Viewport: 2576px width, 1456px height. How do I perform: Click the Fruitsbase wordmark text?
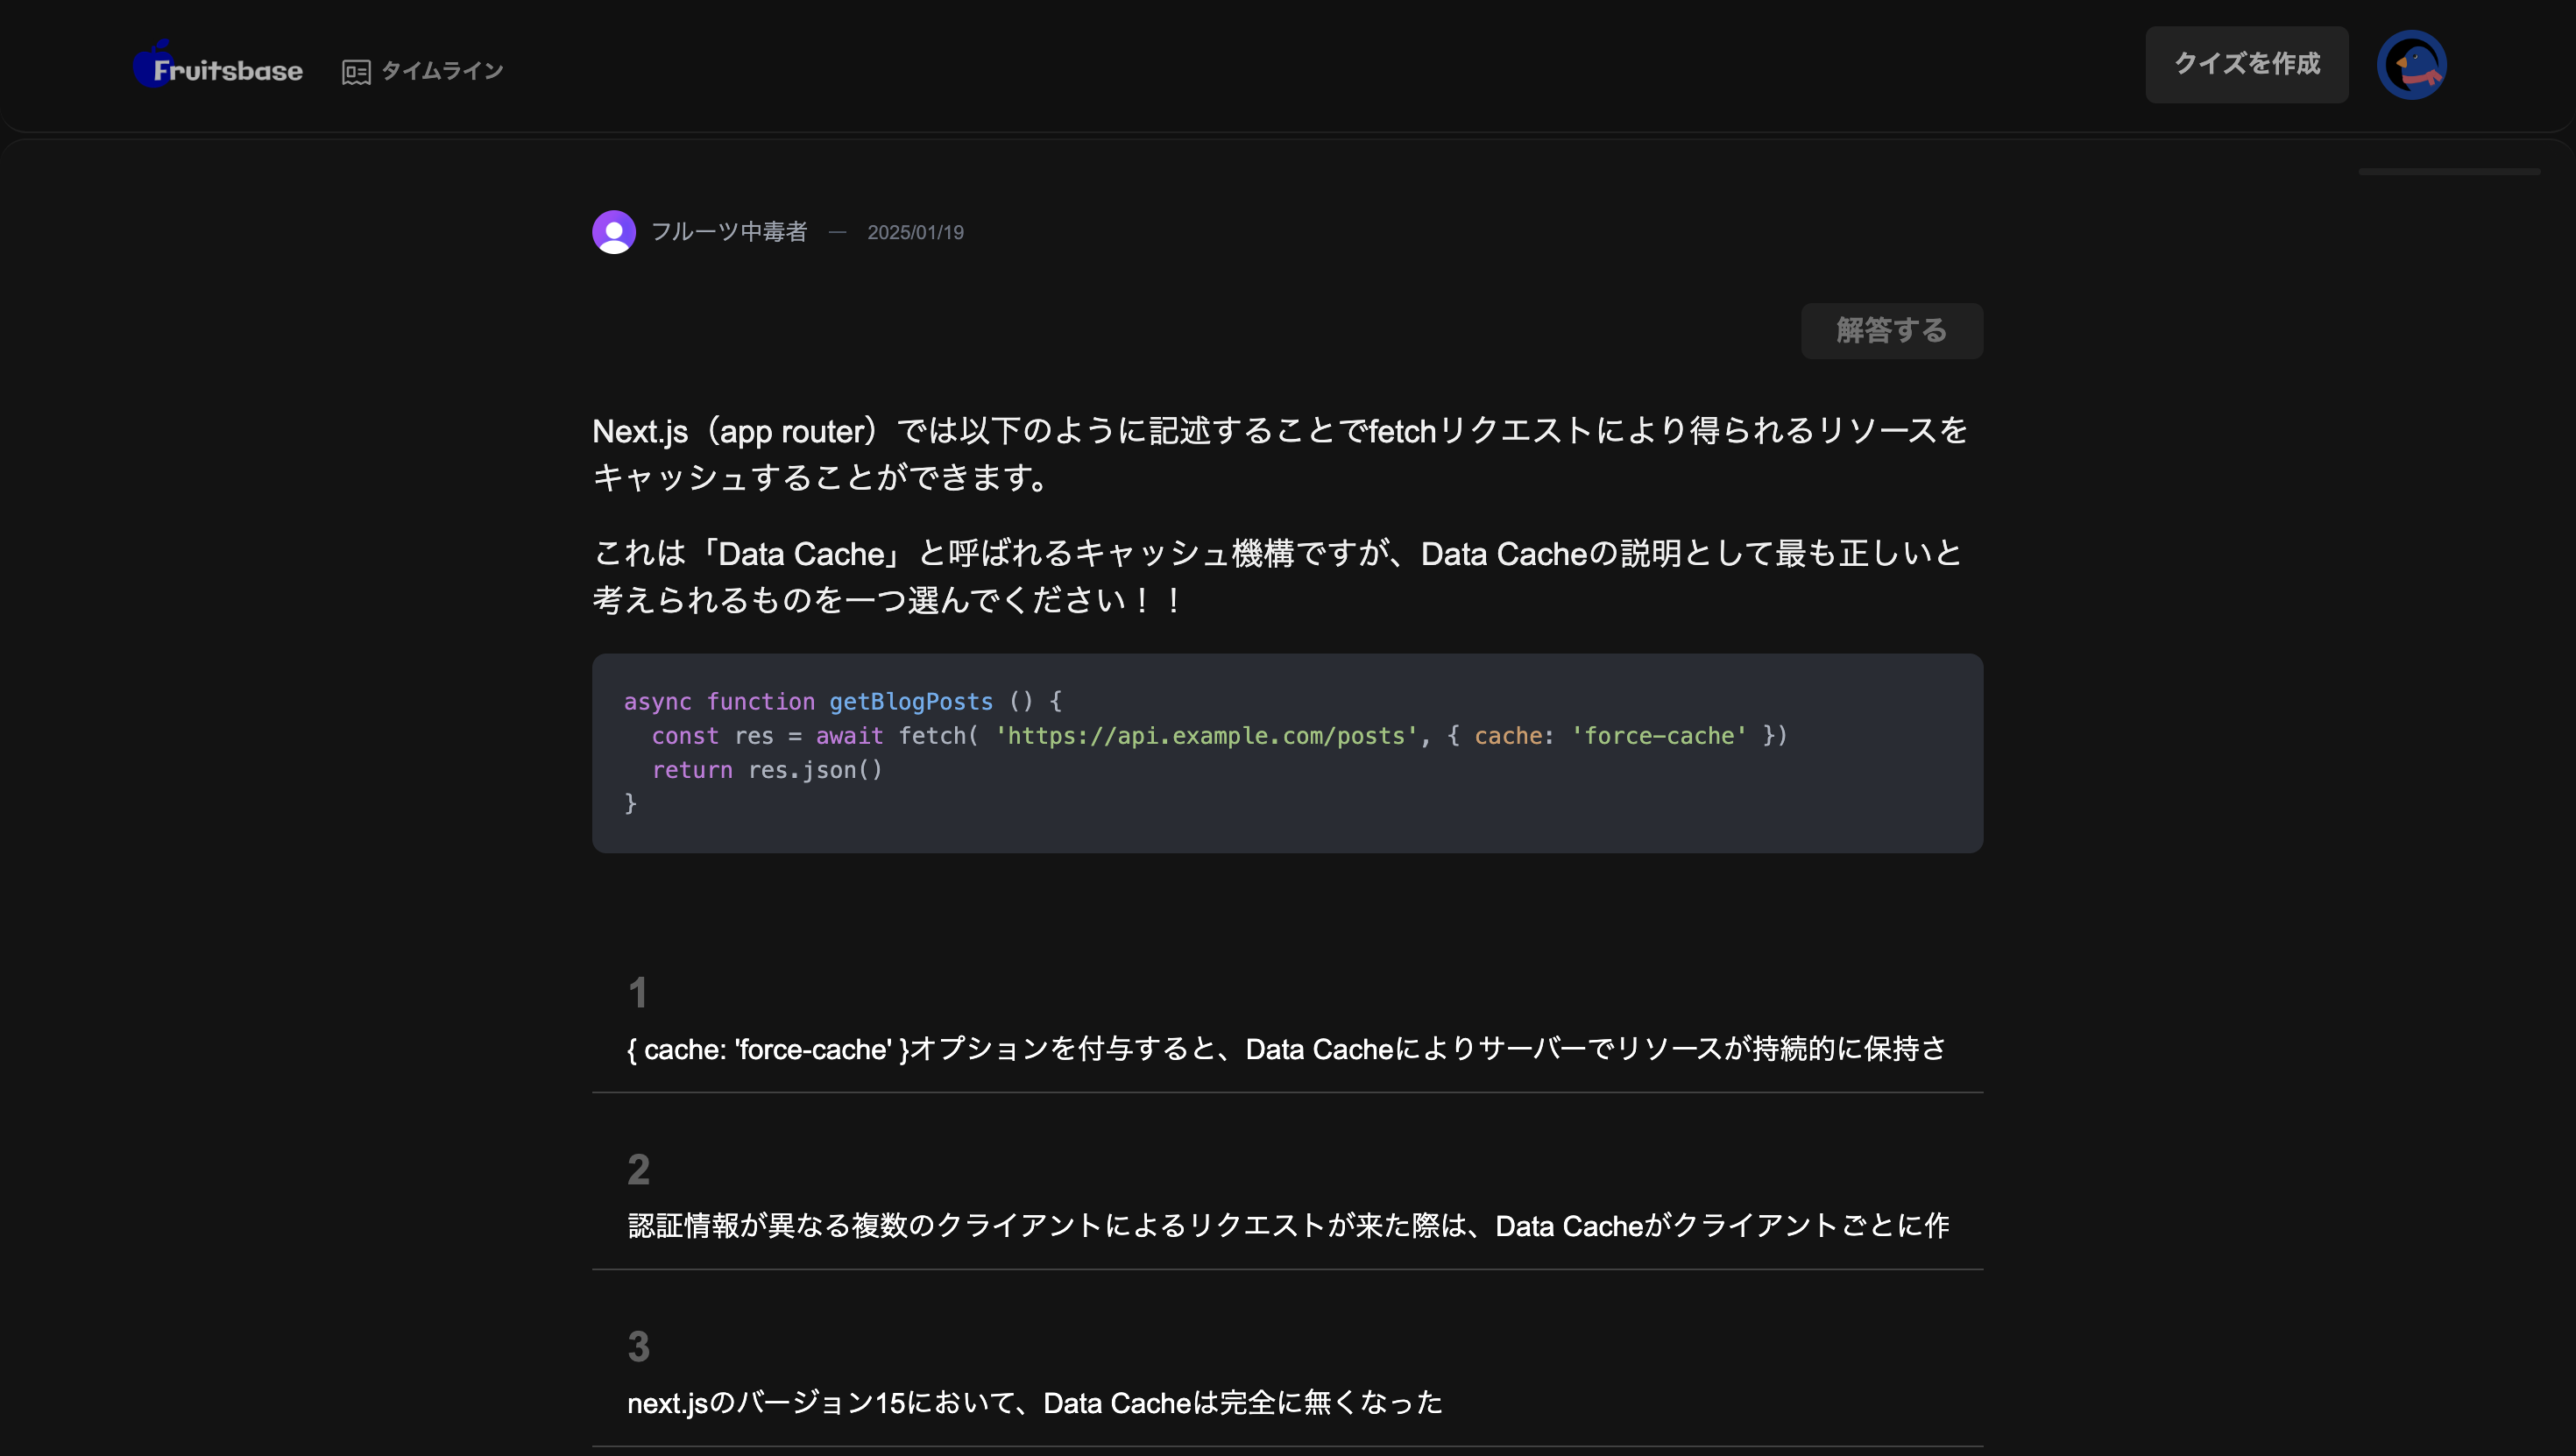(x=228, y=71)
